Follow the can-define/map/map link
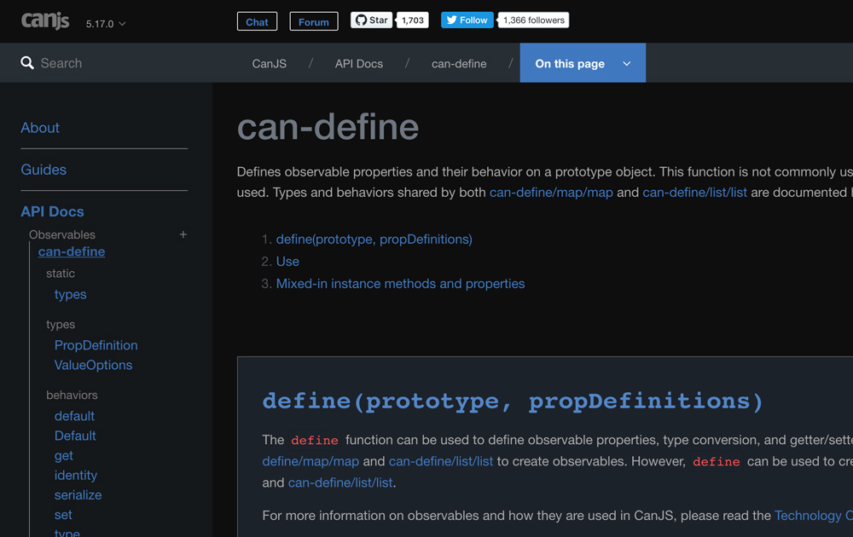 550,192
